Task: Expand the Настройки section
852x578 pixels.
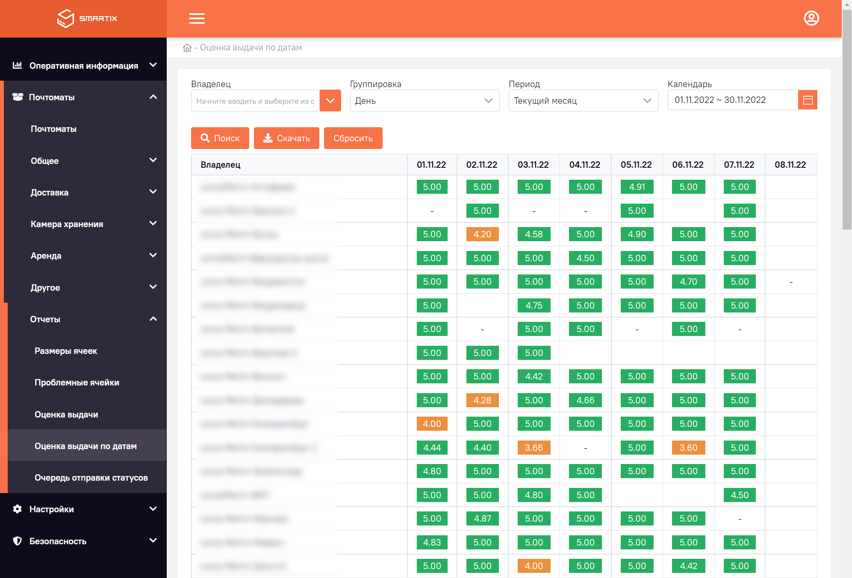Action: 153,509
